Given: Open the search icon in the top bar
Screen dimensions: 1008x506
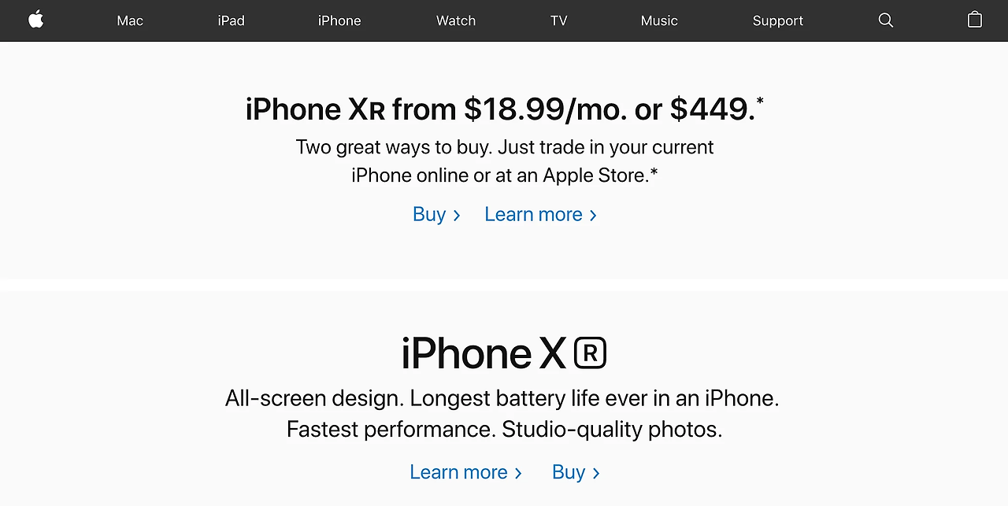Looking at the screenshot, I should point(885,20).
